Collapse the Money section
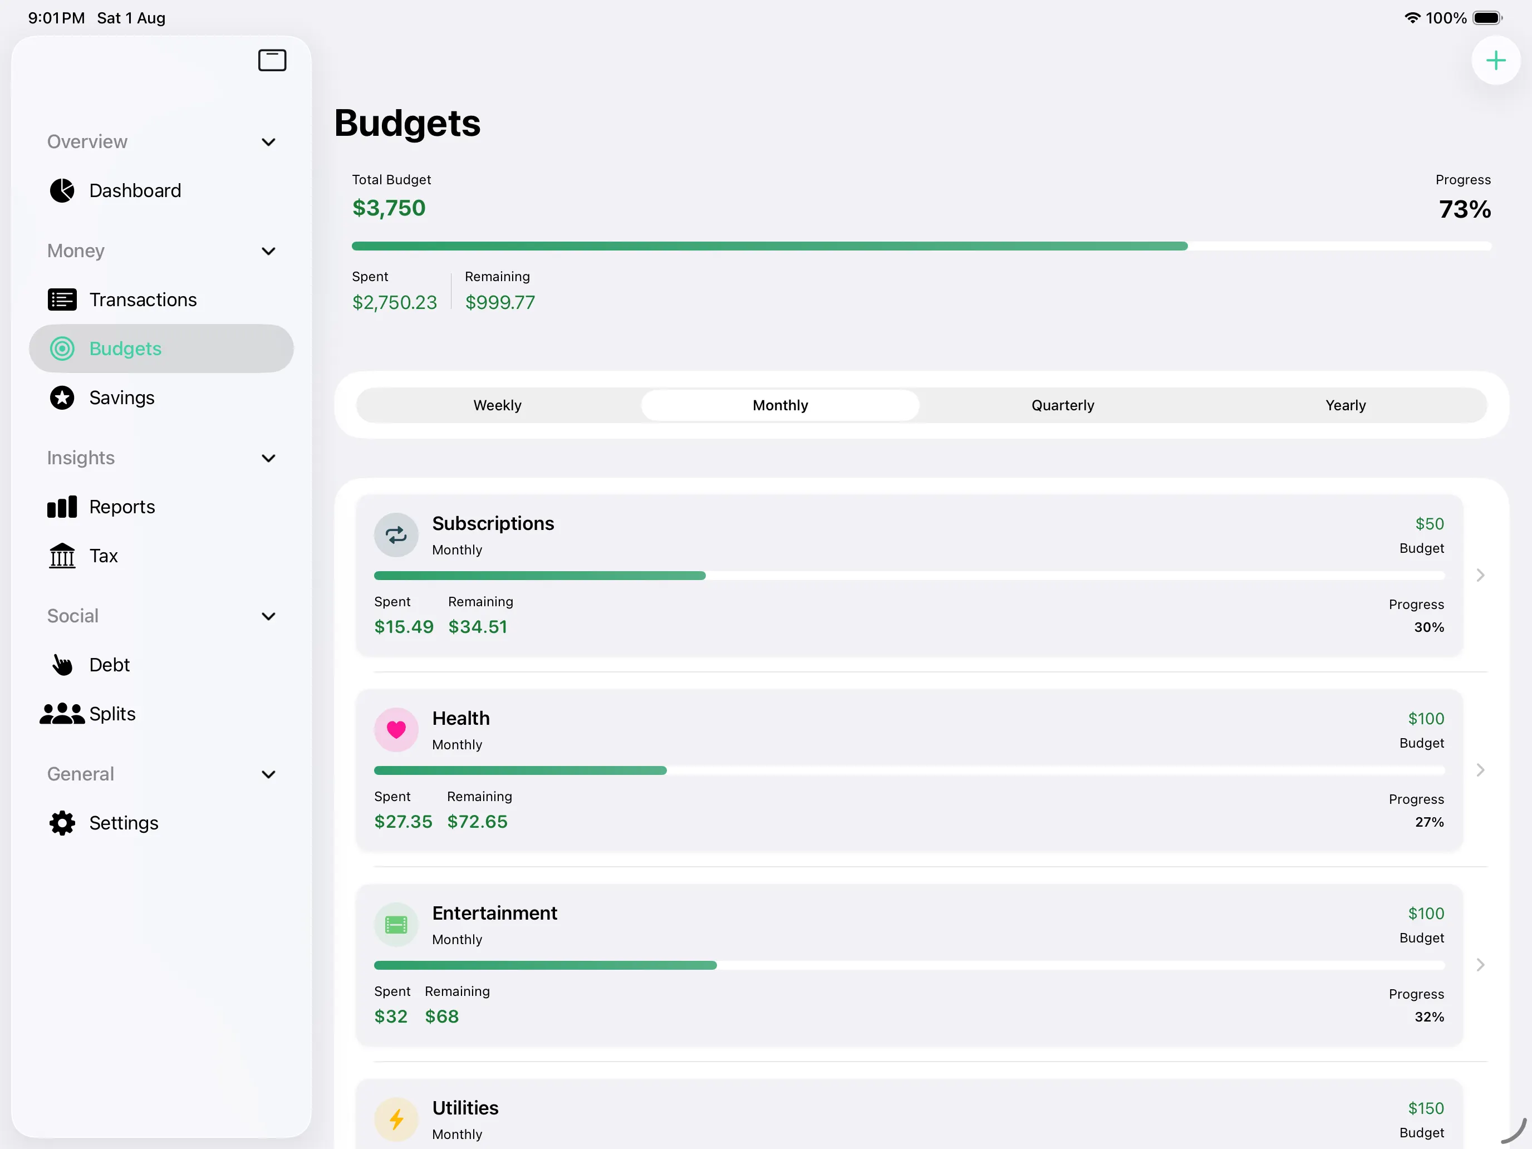The width and height of the screenshot is (1532, 1149). [x=269, y=251]
